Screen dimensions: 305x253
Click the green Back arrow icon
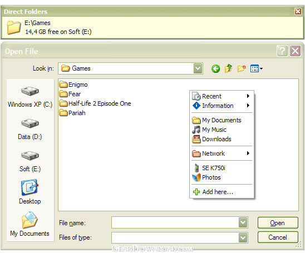pos(215,68)
